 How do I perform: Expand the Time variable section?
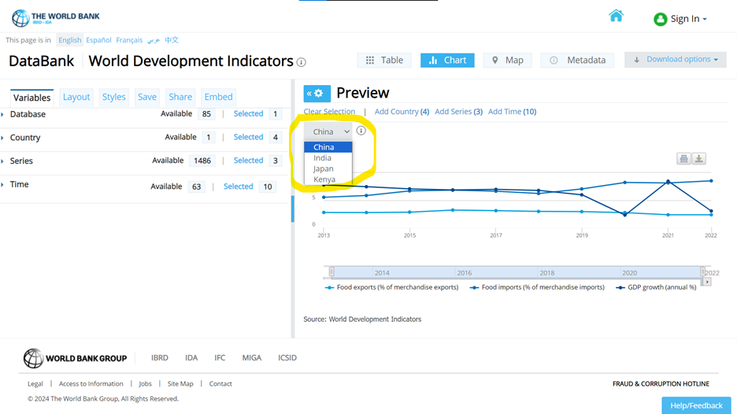click(x=20, y=184)
